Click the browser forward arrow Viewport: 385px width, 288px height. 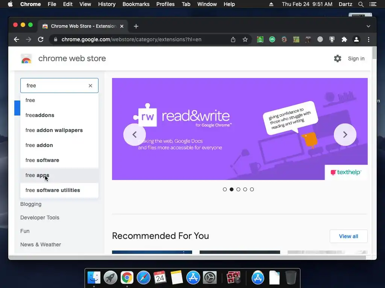pyautogui.click(x=29, y=39)
